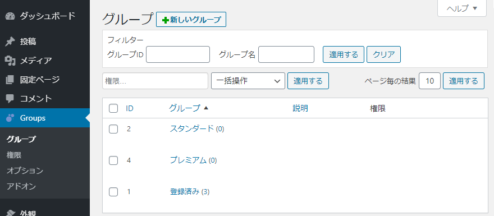
Task: Click the ページ毎の結果 number field
Action: click(x=430, y=81)
